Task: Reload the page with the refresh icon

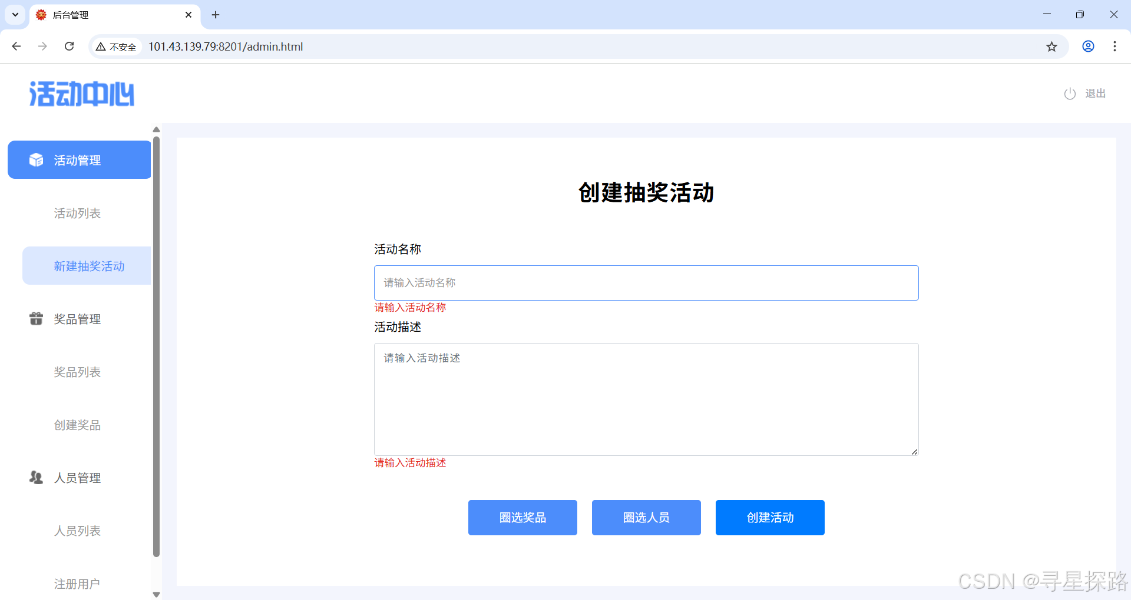Action: [x=69, y=46]
